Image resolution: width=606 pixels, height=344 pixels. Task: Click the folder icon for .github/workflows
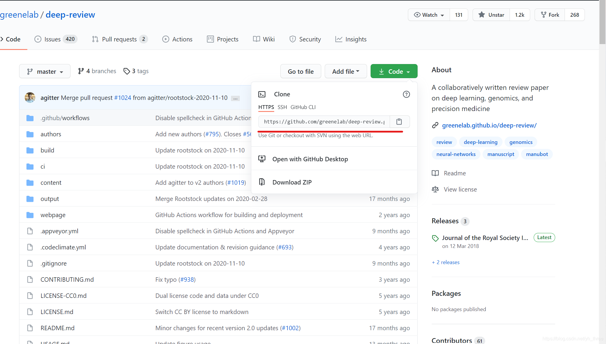(30, 118)
